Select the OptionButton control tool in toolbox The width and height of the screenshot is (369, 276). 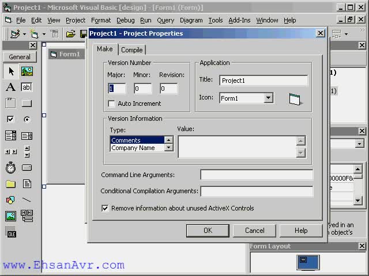pyautogui.click(x=27, y=120)
